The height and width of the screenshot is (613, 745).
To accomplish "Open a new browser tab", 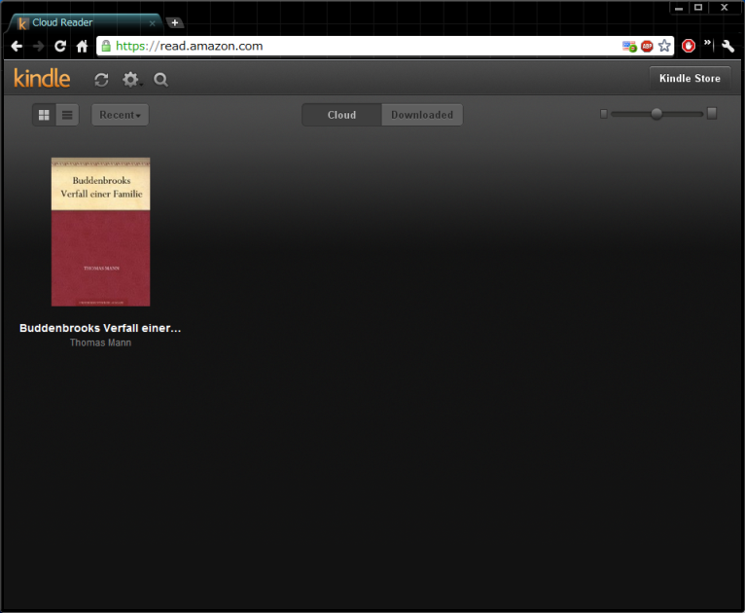I will pos(175,22).
